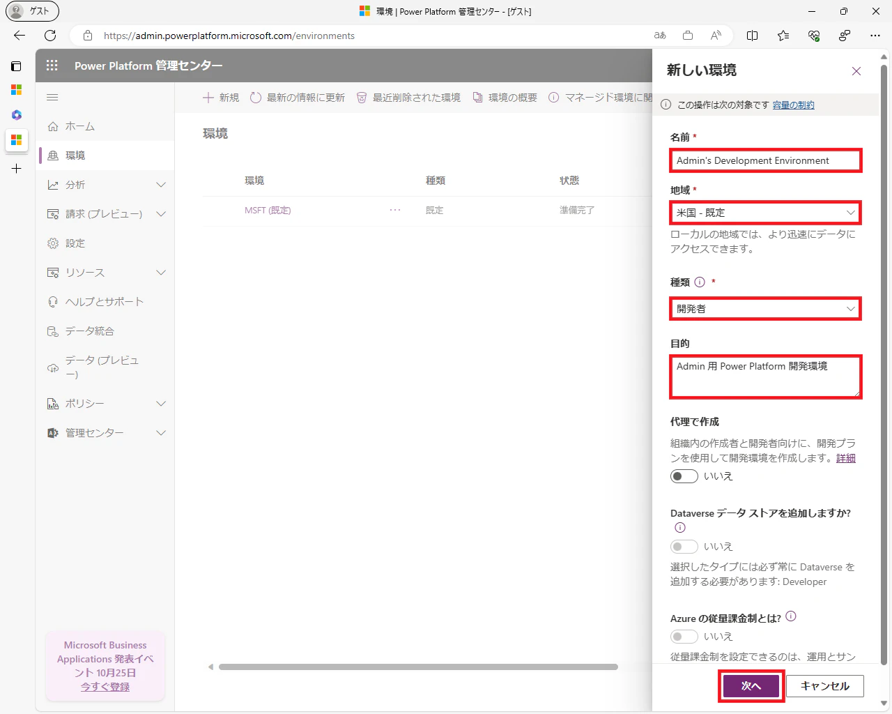The height and width of the screenshot is (714, 892).
Task: Close the 新しい環境 panel
Action: click(856, 71)
